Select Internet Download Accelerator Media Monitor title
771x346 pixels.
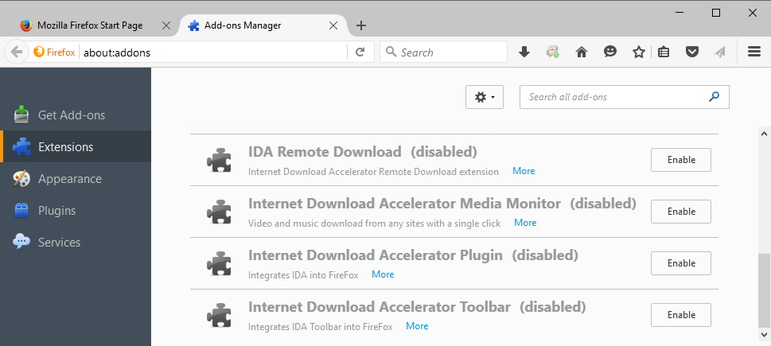[404, 204]
